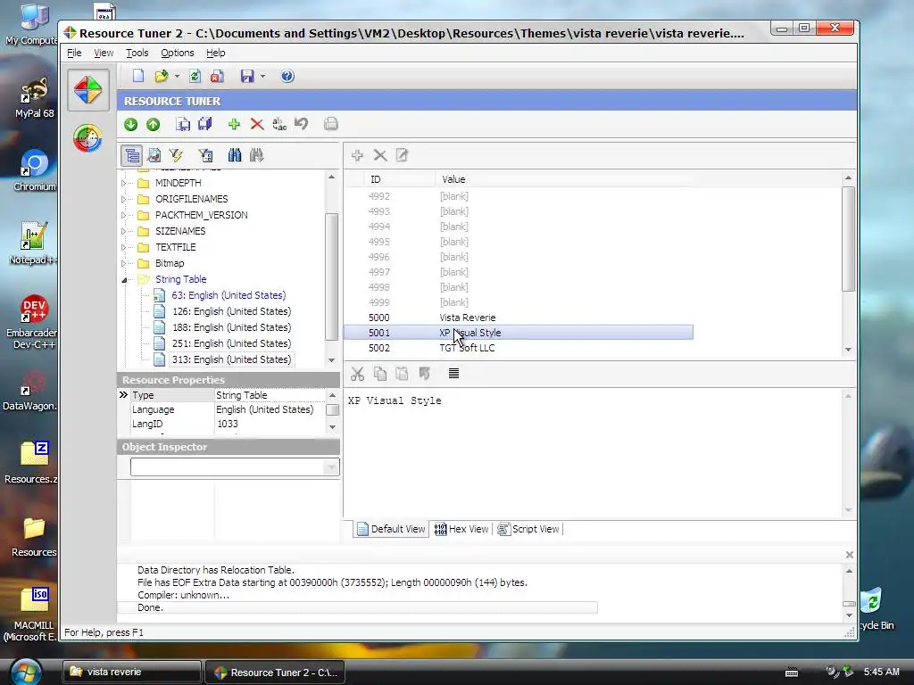Click the green down arrow navigation icon

point(130,124)
